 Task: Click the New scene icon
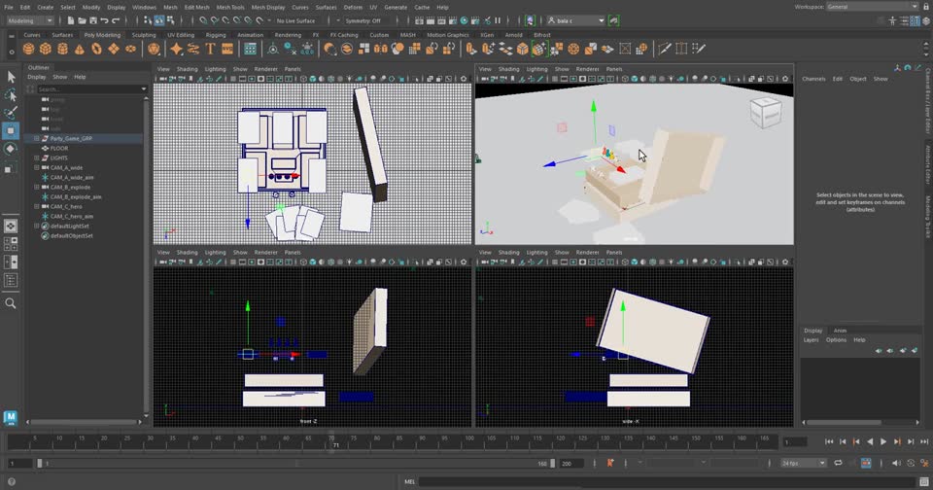tap(71, 20)
